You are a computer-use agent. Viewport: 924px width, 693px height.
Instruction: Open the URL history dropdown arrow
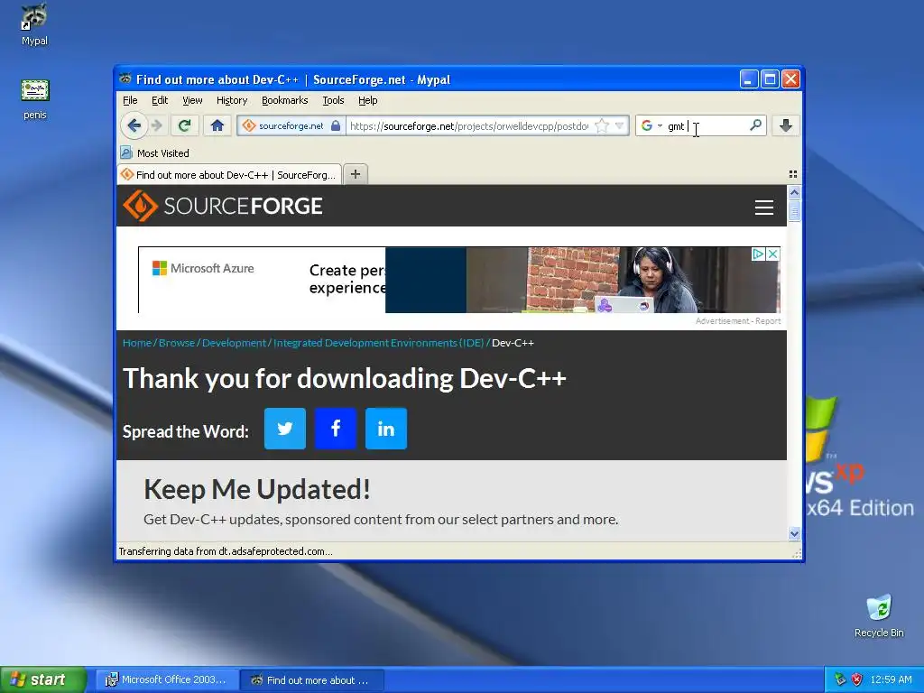click(619, 125)
